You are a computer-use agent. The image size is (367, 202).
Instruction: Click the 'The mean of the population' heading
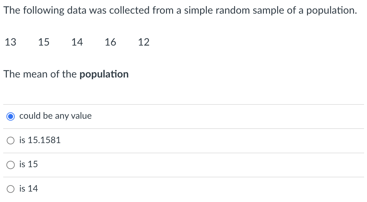66,74
